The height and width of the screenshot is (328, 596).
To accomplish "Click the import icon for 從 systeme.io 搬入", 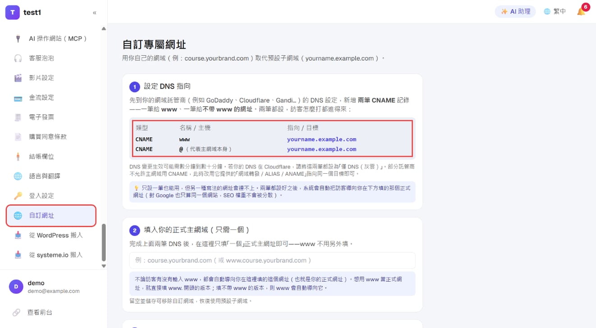I will point(18,255).
